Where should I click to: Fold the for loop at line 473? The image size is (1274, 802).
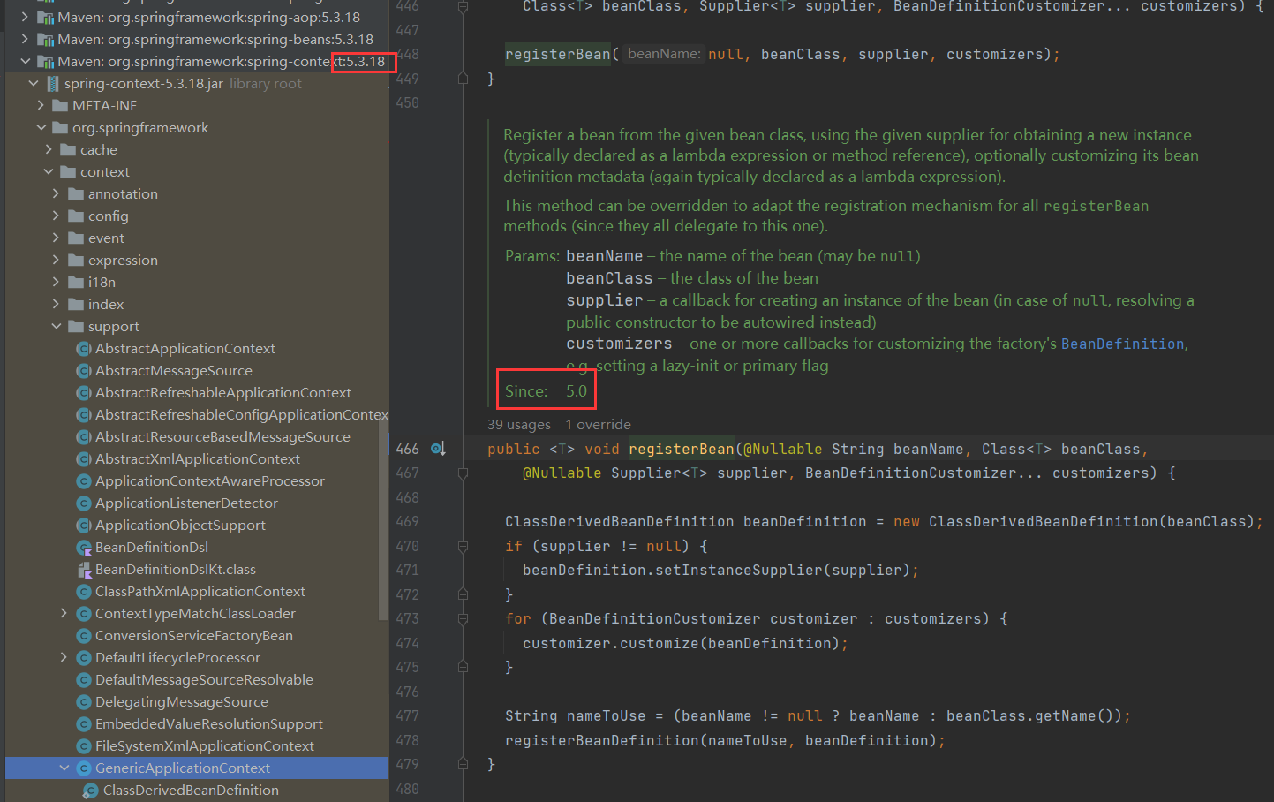463,619
